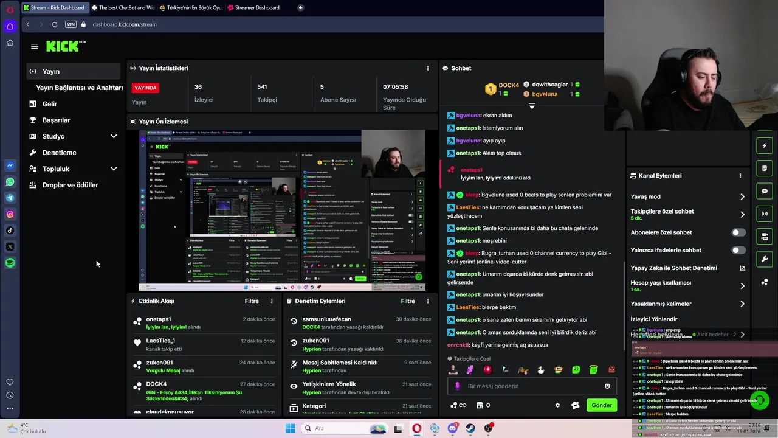Viewport: 778px width, 438px height.
Task: Click the lightning bolt quick actions icon
Action: click(765, 146)
